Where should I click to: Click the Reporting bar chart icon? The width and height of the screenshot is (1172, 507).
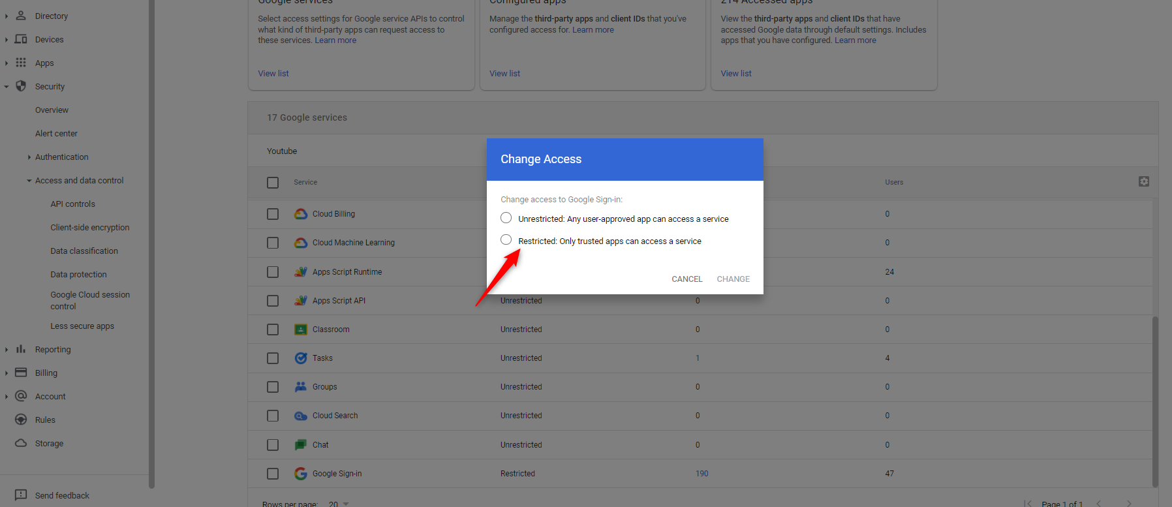(21, 349)
